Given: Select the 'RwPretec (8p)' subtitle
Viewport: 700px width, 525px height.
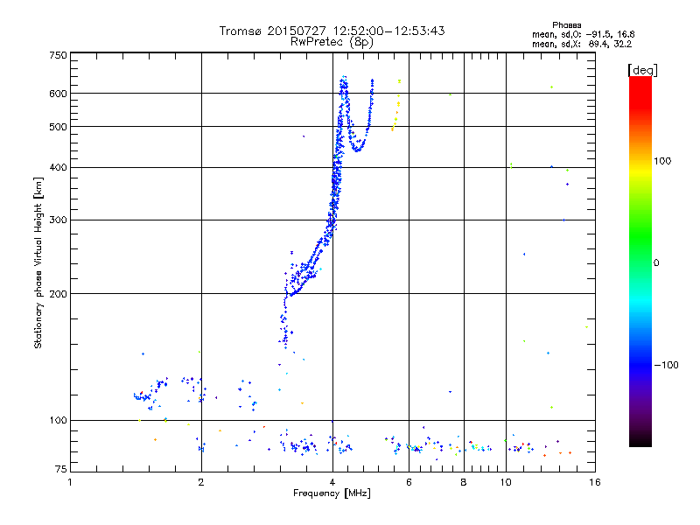Looking at the screenshot, I should click(332, 42).
